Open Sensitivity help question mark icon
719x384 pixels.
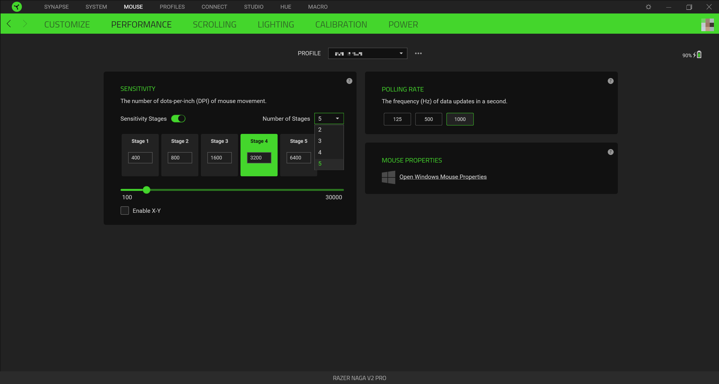(349, 81)
